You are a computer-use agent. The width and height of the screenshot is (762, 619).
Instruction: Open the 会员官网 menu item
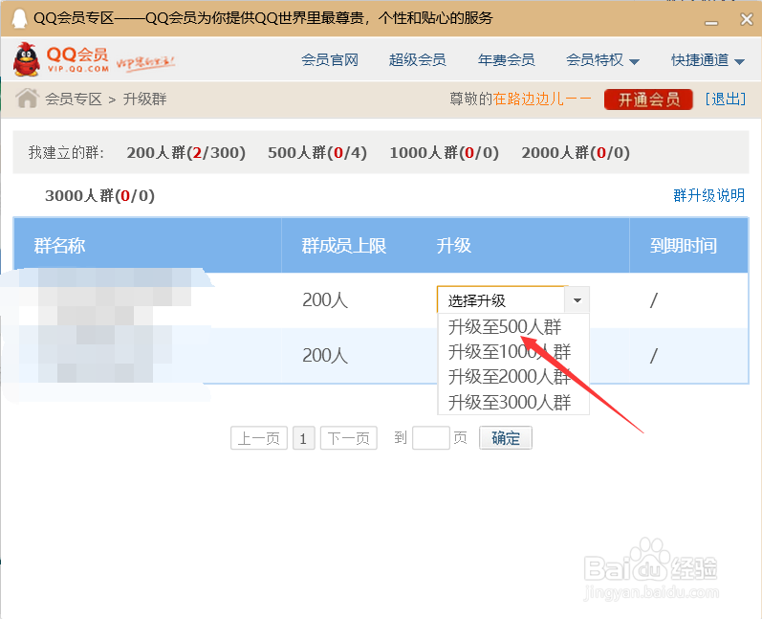(x=330, y=60)
